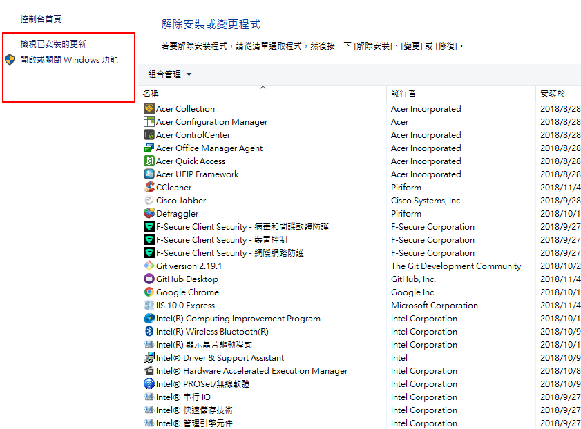This screenshot has width=581, height=429.
Task: Select the Acer Configuration Manager program name
Action: [211, 121]
